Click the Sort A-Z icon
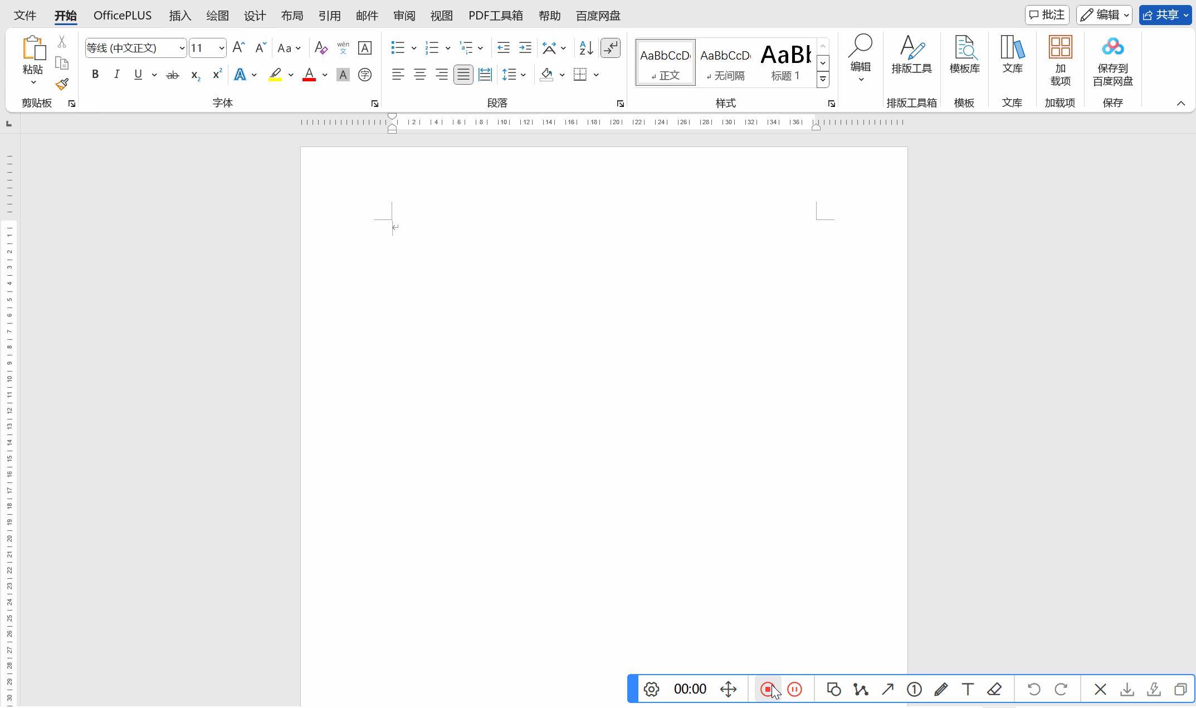The image size is (1196, 708). [586, 48]
